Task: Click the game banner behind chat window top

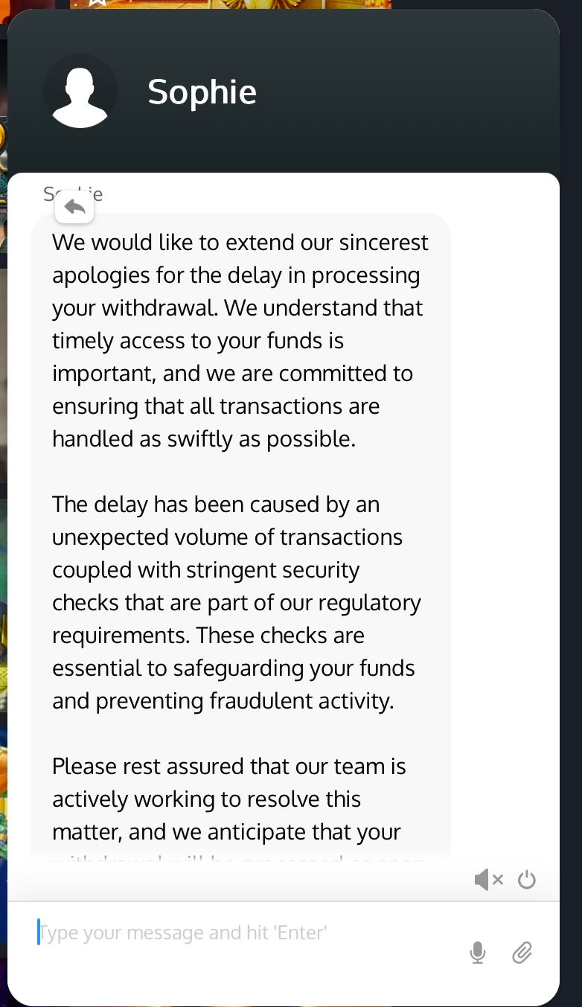Action: 231,4
